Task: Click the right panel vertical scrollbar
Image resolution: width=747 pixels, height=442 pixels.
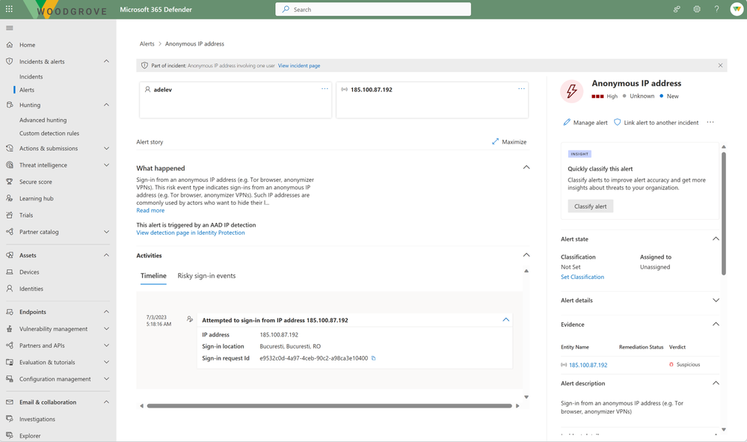Action: tap(724, 213)
